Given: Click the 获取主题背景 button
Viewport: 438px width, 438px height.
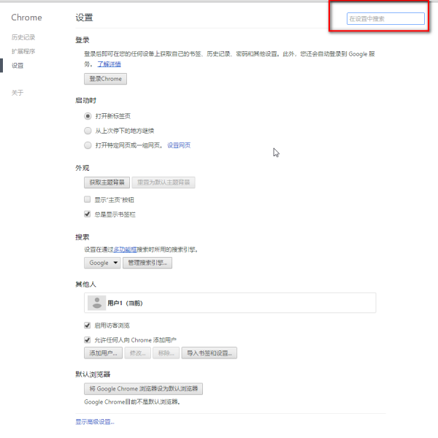Looking at the screenshot, I should 107,182.
